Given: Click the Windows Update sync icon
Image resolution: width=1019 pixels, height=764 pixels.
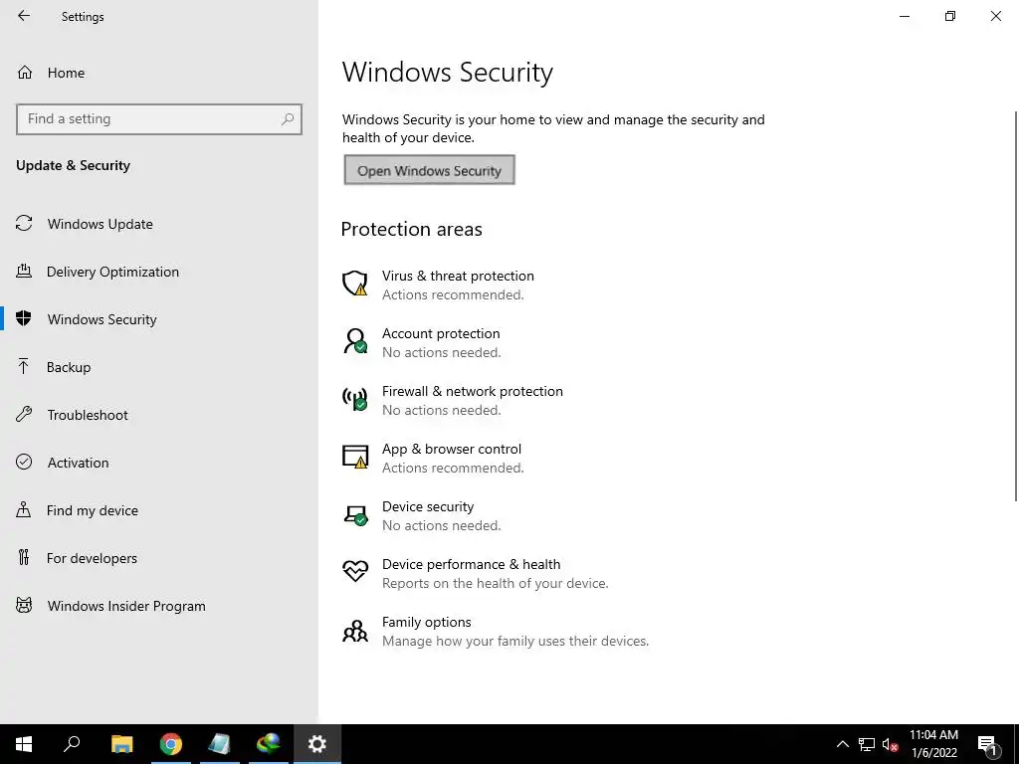Looking at the screenshot, I should [x=24, y=224].
